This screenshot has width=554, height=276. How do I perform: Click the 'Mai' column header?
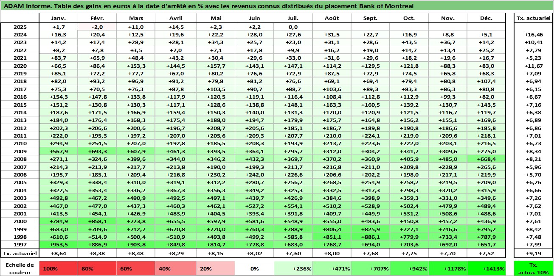click(x=215, y=18)
